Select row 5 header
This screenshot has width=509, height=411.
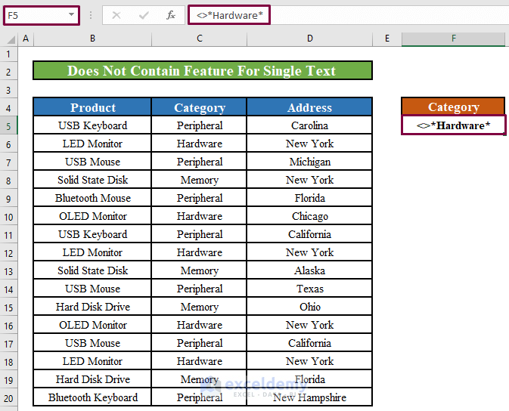pyautogui.click(x=8, y=126)
